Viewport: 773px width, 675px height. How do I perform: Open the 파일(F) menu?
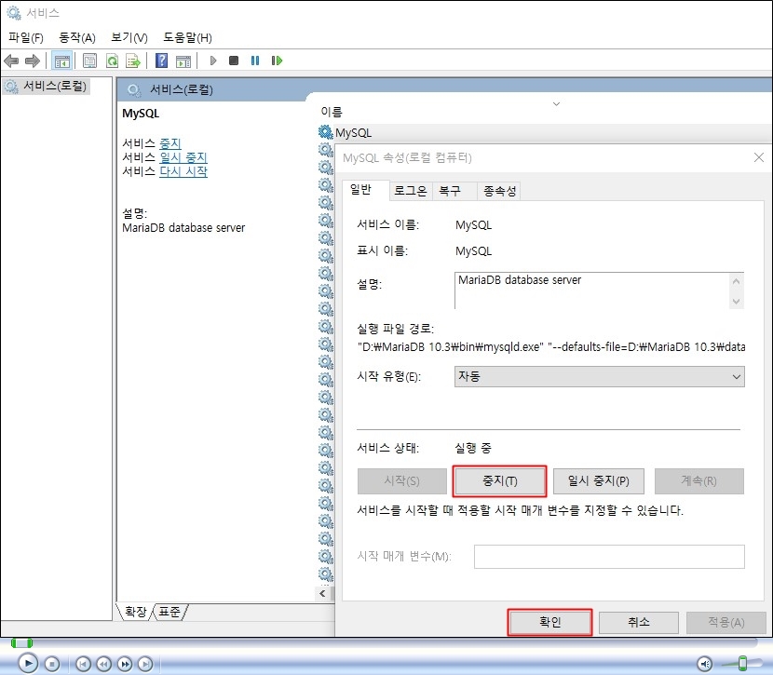[x=26, y=37]
